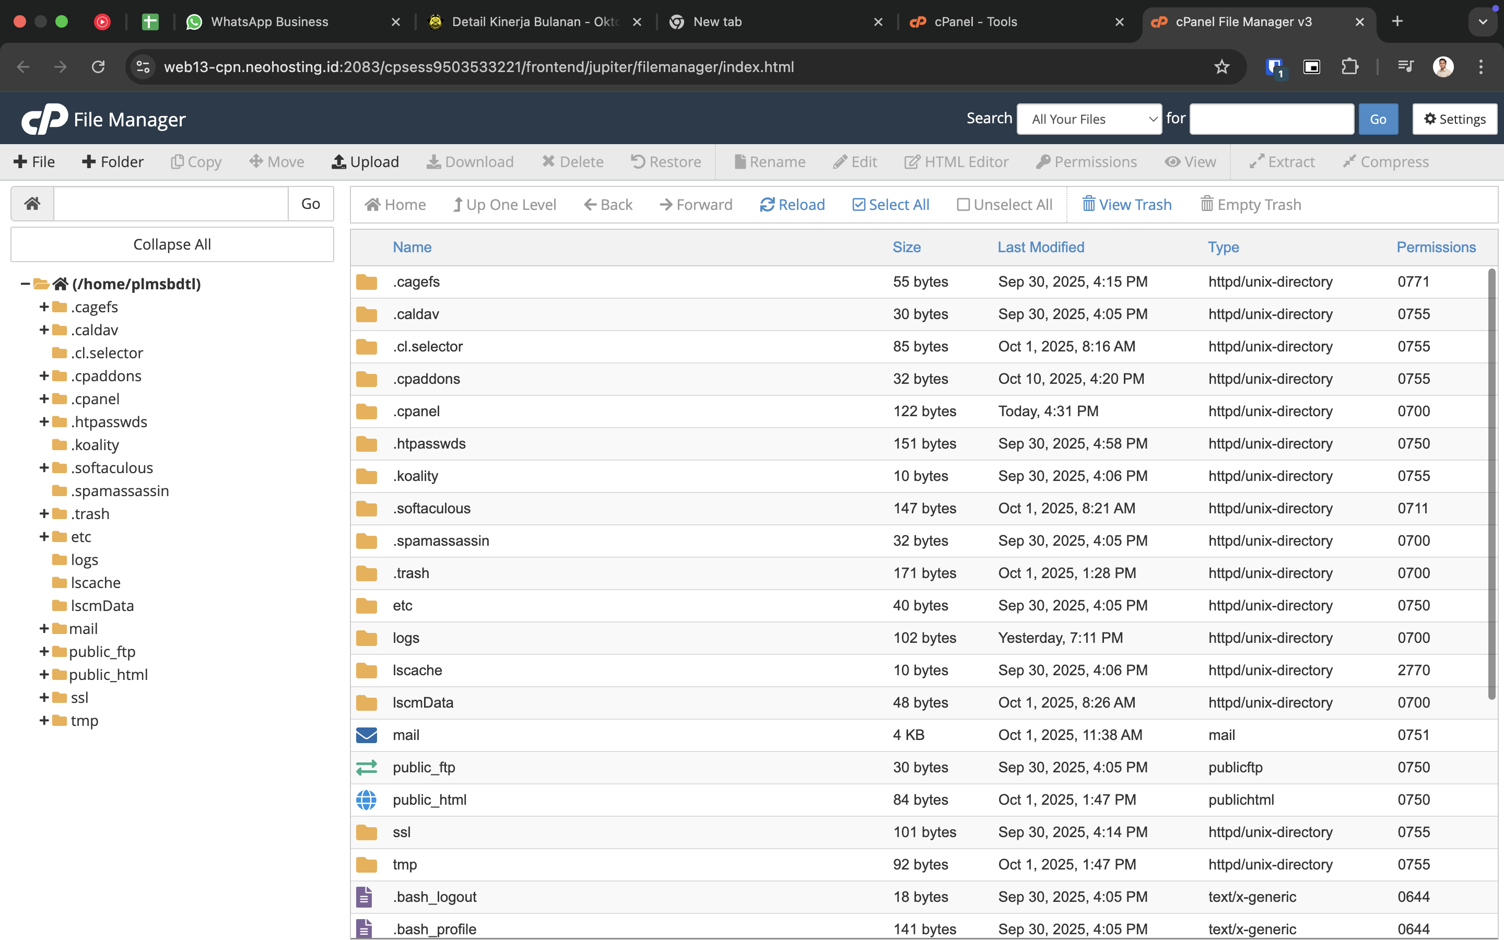
Task: Open the Settings gear button
Action: click(x=1454, y=119)
